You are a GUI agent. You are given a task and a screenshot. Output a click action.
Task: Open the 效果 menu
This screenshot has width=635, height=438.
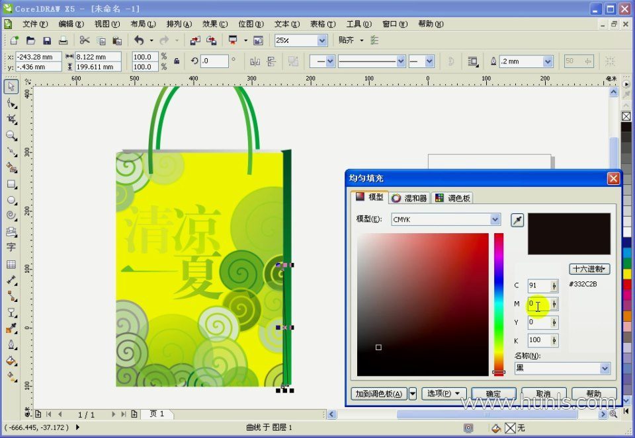pyautogui.click(x=214, y=24)
